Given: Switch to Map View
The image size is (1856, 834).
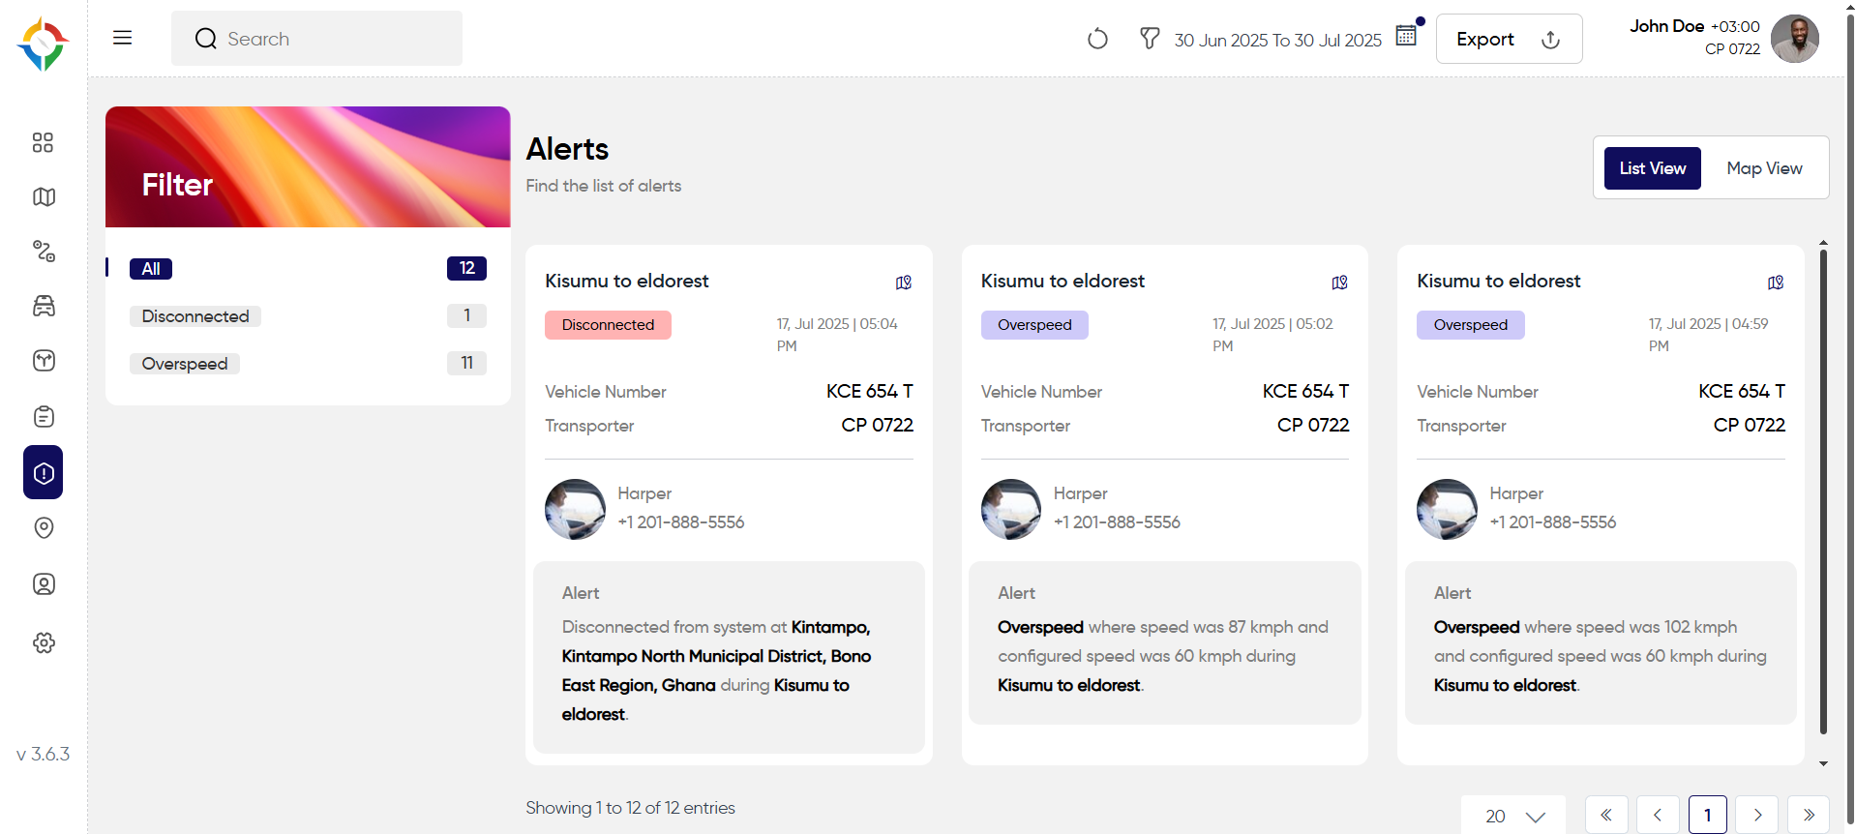Looking at the screenshot, I should [x=1764, y=168].
